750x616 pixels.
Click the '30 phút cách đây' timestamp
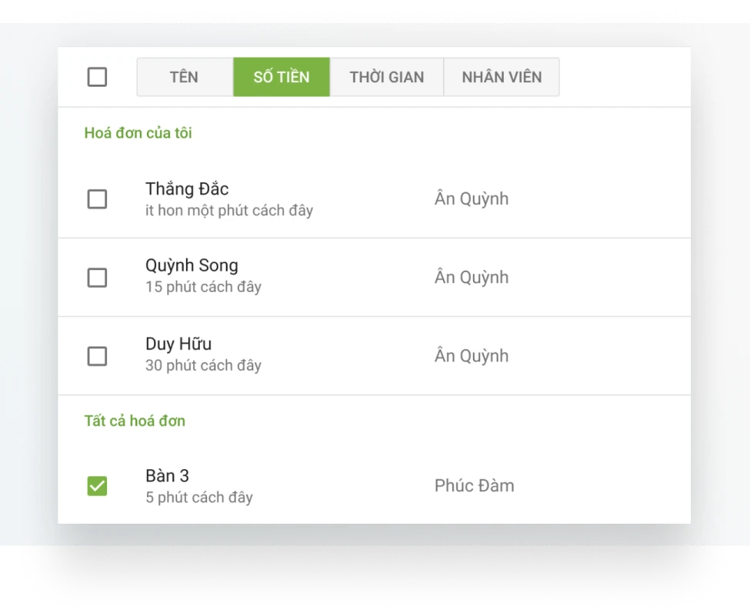[203, 365]
